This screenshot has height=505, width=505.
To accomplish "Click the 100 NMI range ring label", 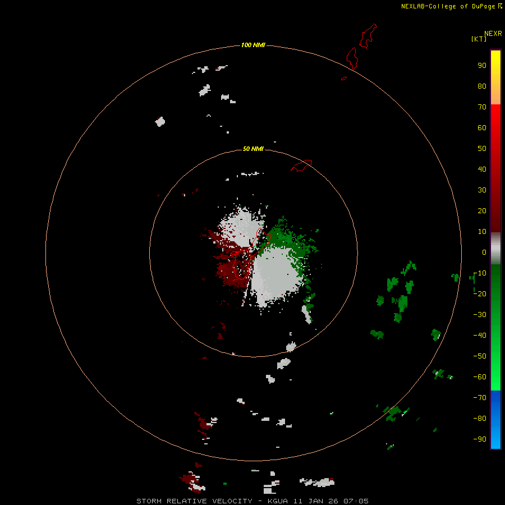I will tap(253, 45).
